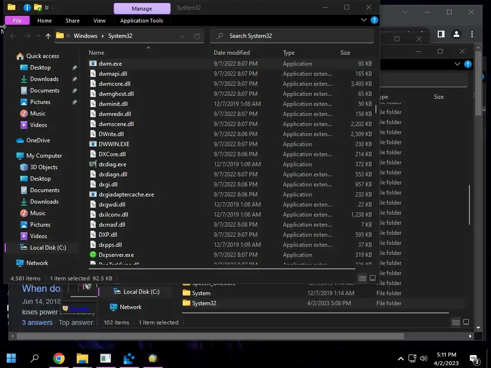Open the File ribbon tab

click(x=17, y=20)
